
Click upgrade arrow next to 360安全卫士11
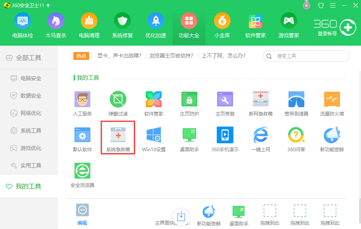click(48, 5)
